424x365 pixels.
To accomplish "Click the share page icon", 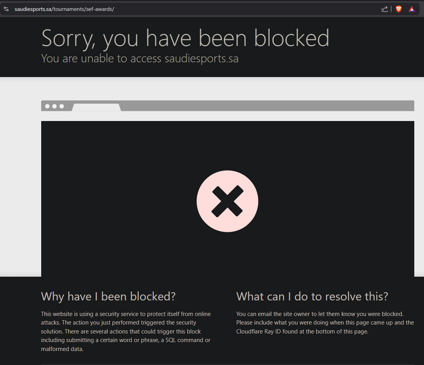I will (x=384, y=9).
